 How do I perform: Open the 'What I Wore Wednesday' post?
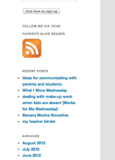coord(45,90)
